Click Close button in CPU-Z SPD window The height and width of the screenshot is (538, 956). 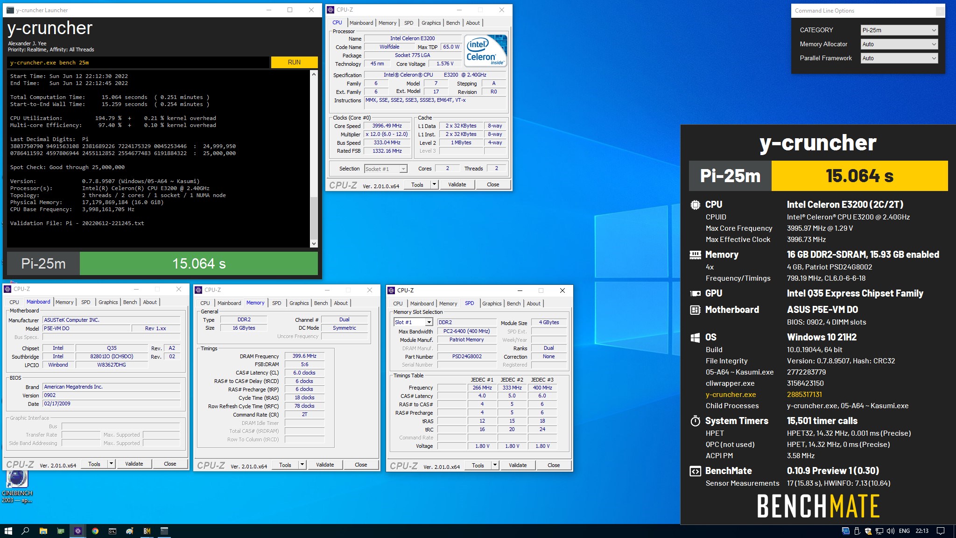click(554, 465)
